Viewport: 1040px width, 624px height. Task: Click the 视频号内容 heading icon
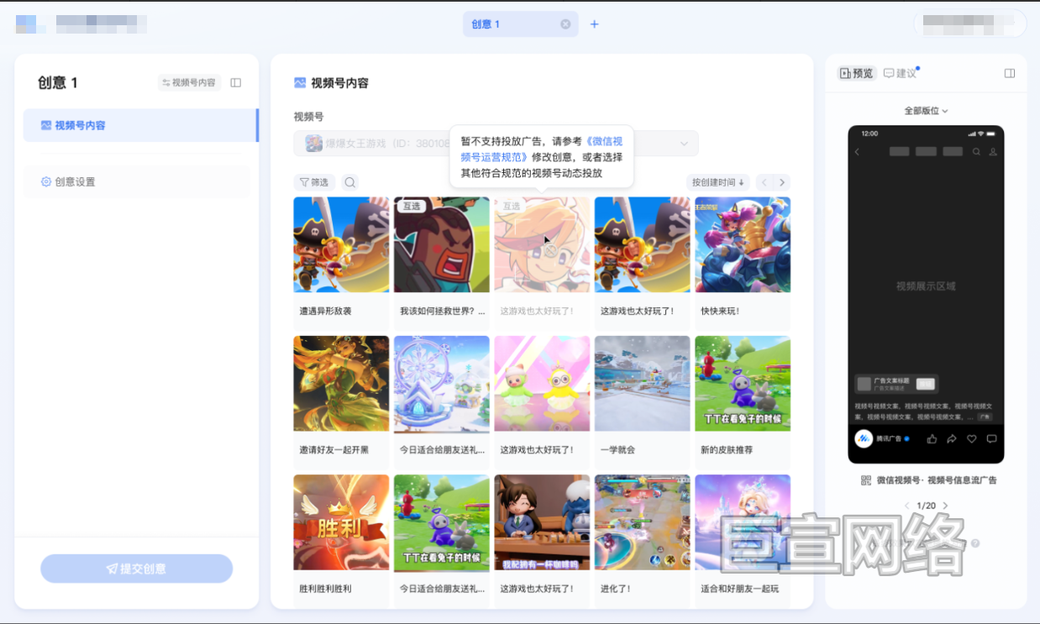(300, 83)
